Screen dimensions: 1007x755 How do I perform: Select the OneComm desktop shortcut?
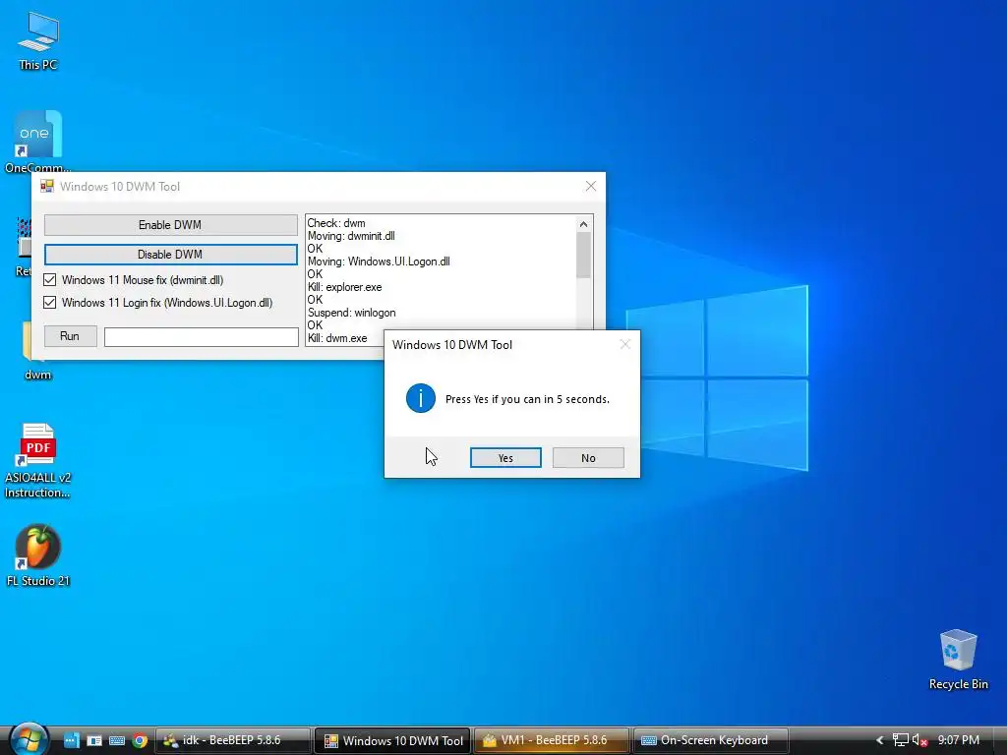point(37,143)
